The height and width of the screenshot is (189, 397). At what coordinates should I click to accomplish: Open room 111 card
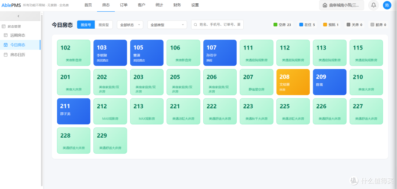tap(257, 53)
